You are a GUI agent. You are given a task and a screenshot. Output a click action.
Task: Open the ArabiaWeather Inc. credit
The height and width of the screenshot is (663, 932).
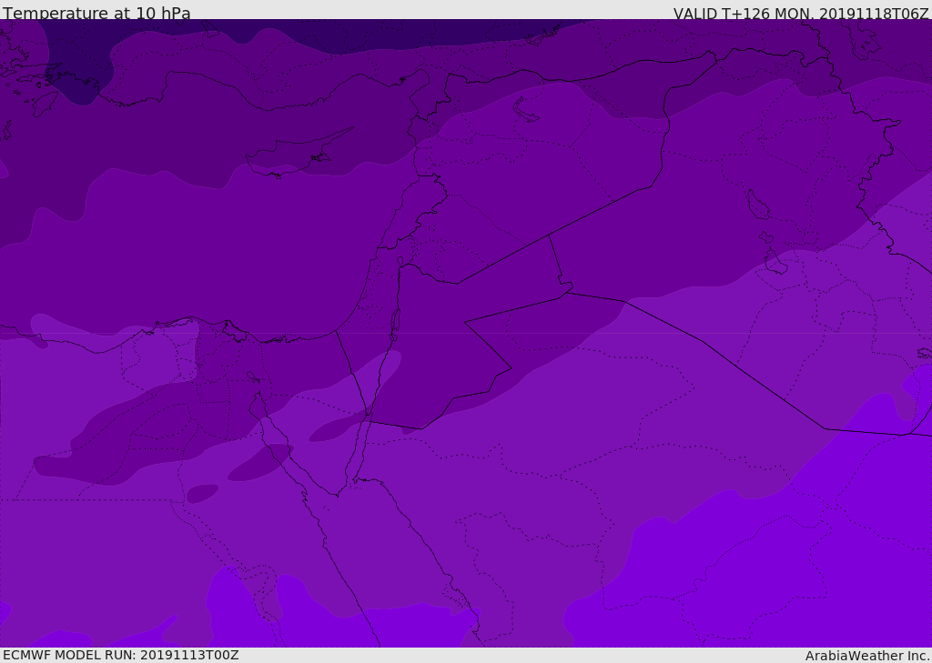866,656
